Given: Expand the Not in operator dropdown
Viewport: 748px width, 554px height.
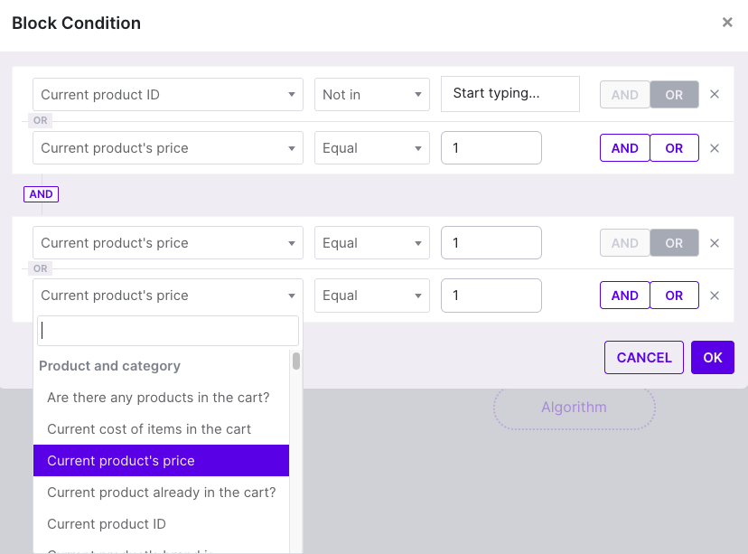Looking at the screenshot, I should (372, 95).
